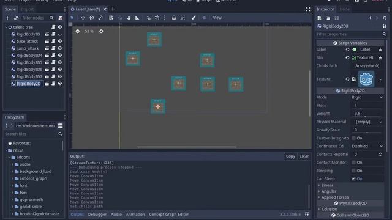The height and width of the screenshot is (220, 392).
Task: Select the Pan mode hand tool
Action: point(129,18)
